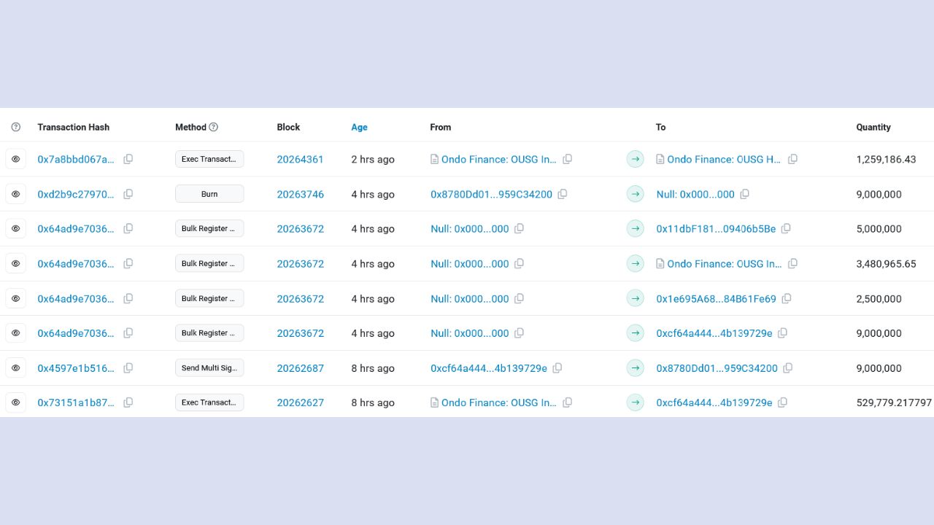
Task: Open From address 0xcf64a444...4b139729e in Multi Sig row
Action: (x=489, y=368)
